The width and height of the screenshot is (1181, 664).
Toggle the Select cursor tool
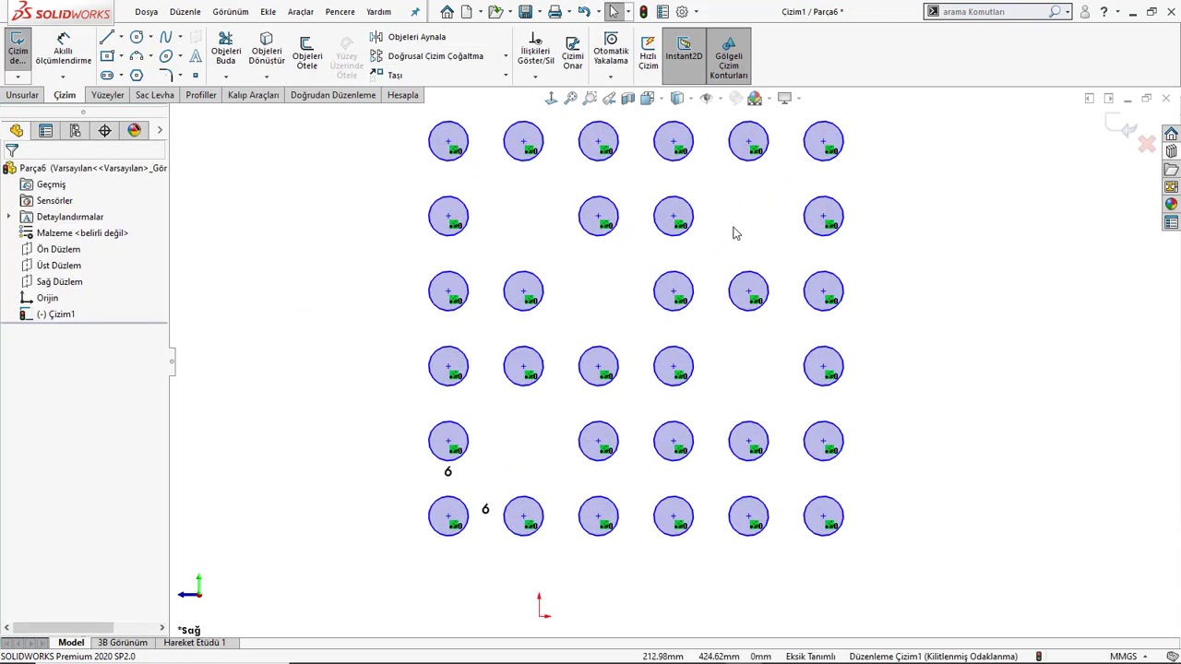click(614, 12)
